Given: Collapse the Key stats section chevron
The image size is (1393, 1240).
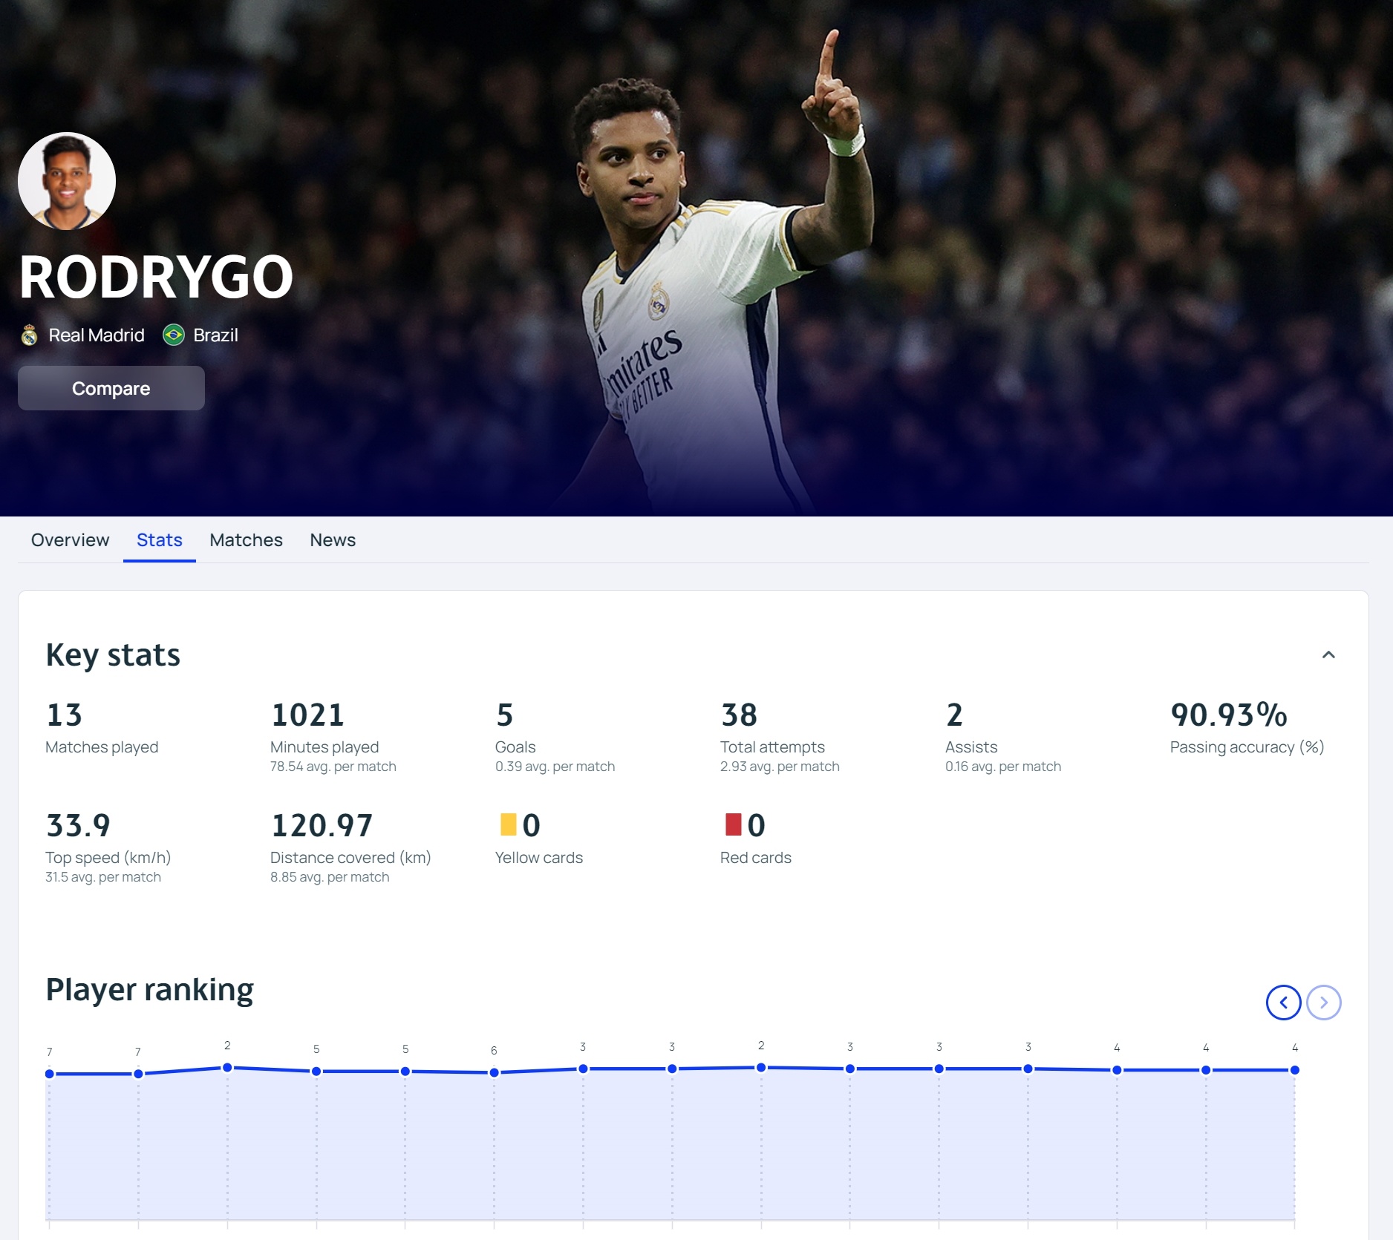Looking at the screenshot, I should pyautogui.click(x=1328, y=655).
